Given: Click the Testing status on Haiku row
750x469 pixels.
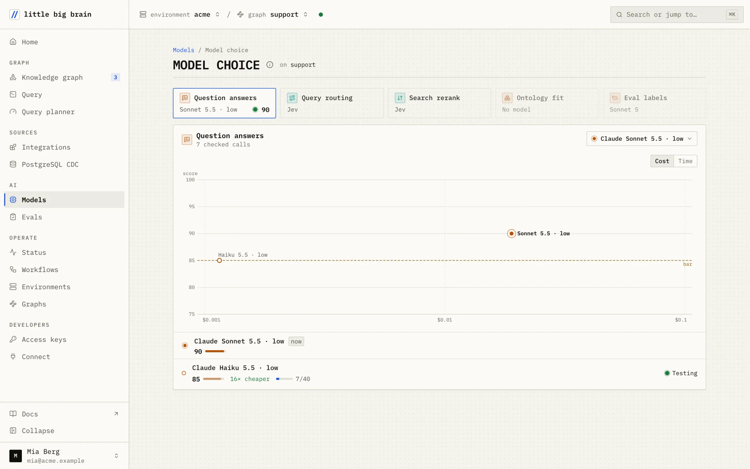Looking at the screenshot, I should coord(681,373).
